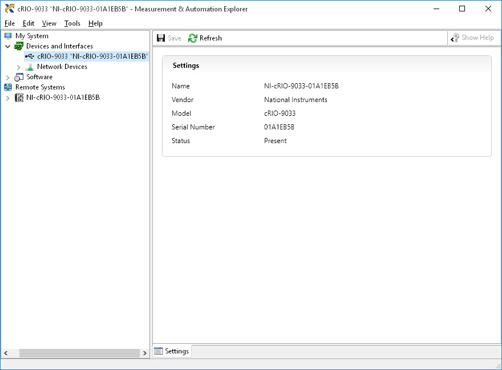This screenshot has width=502, height=370.
Task: Open the Tools menu
Action: point(72,23)
